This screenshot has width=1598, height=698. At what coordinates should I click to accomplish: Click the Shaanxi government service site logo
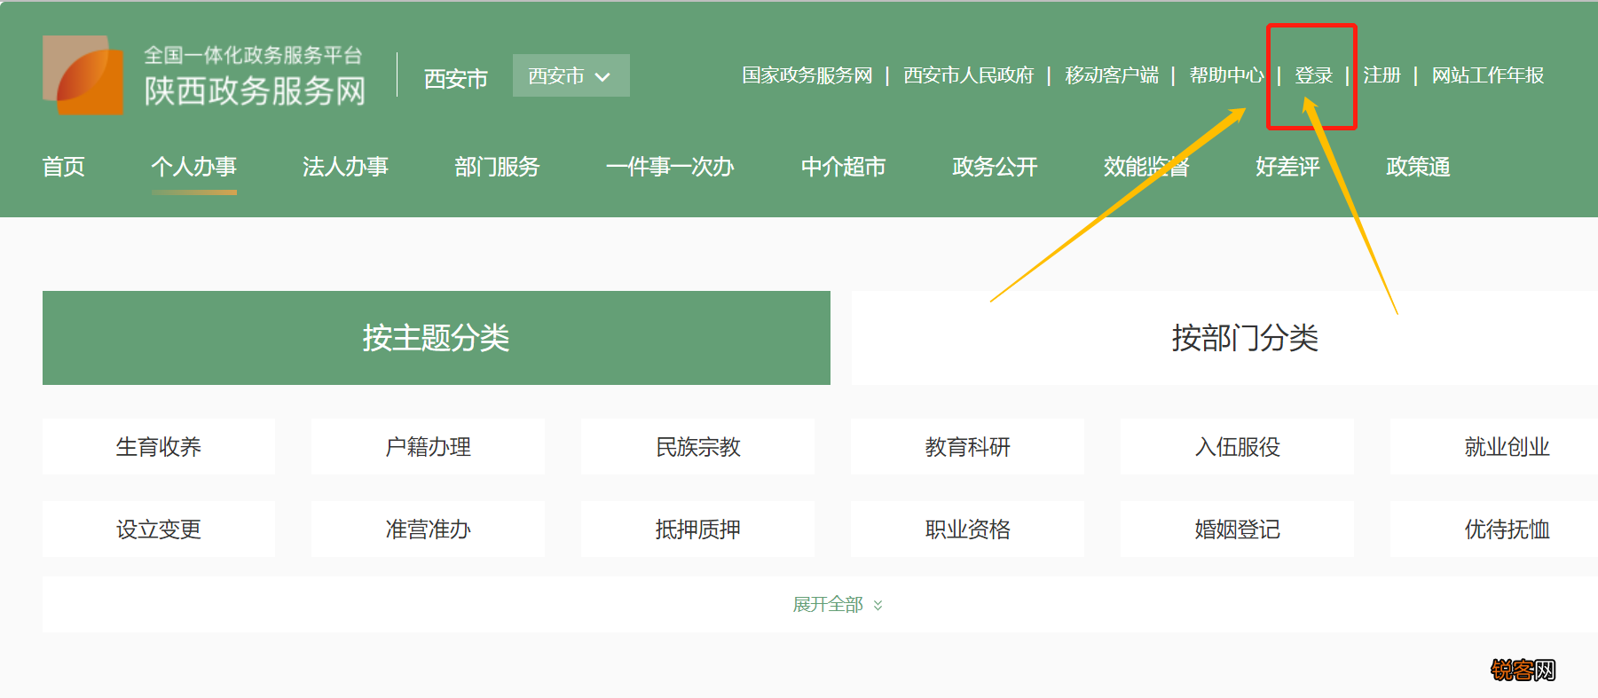point(83,75)
